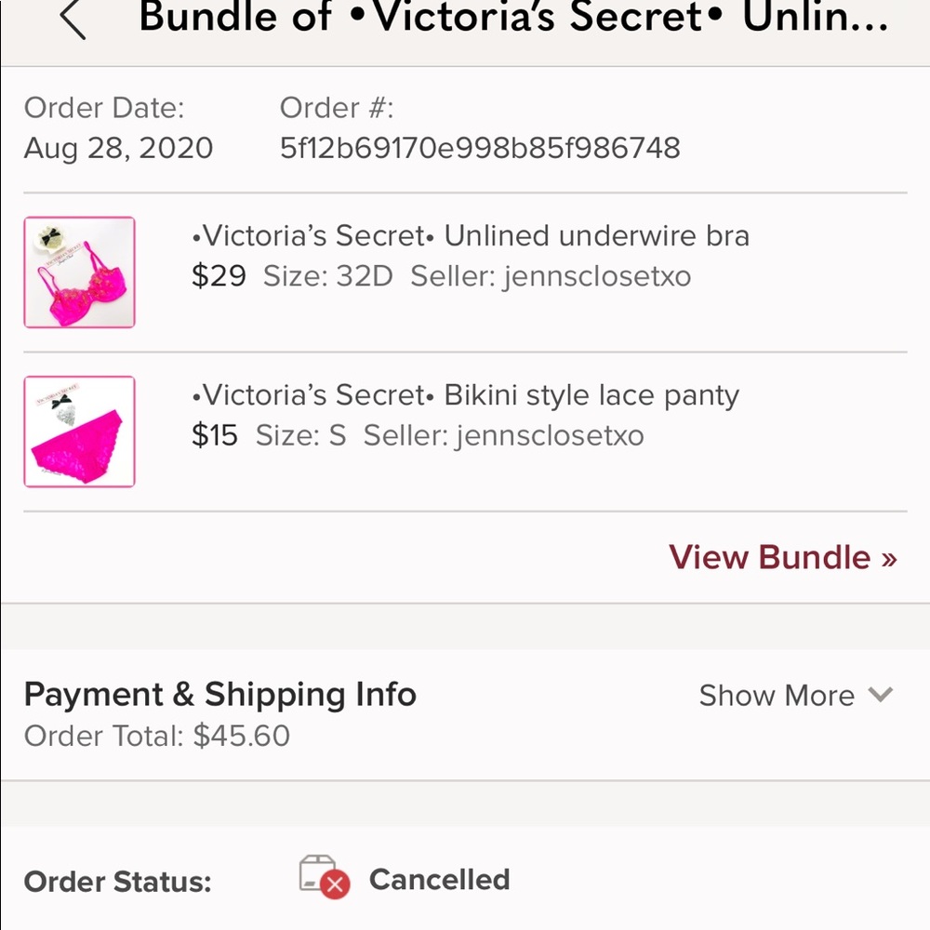Open the Bikini style lace panty title

(x=465, y=395)
